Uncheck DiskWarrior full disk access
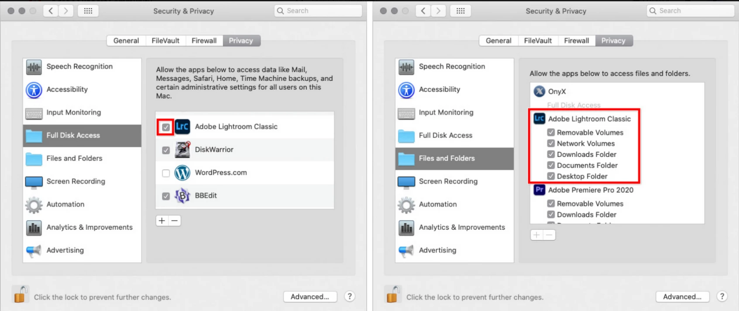This screenshot has height=311, width=739. (x=166, y=150)
